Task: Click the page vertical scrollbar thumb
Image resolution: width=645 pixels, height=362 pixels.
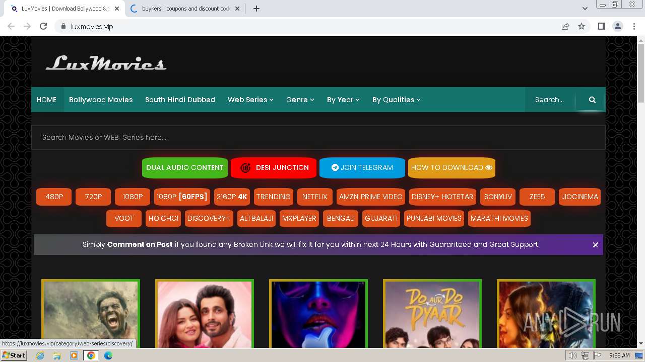Action: click(x=641, y=73)
